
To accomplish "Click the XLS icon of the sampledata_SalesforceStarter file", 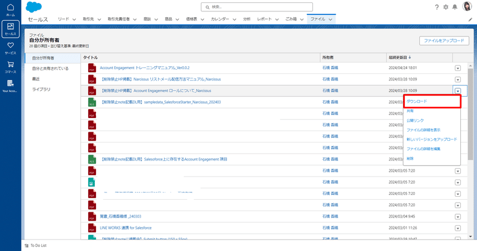I will click(x=92, y=102).
